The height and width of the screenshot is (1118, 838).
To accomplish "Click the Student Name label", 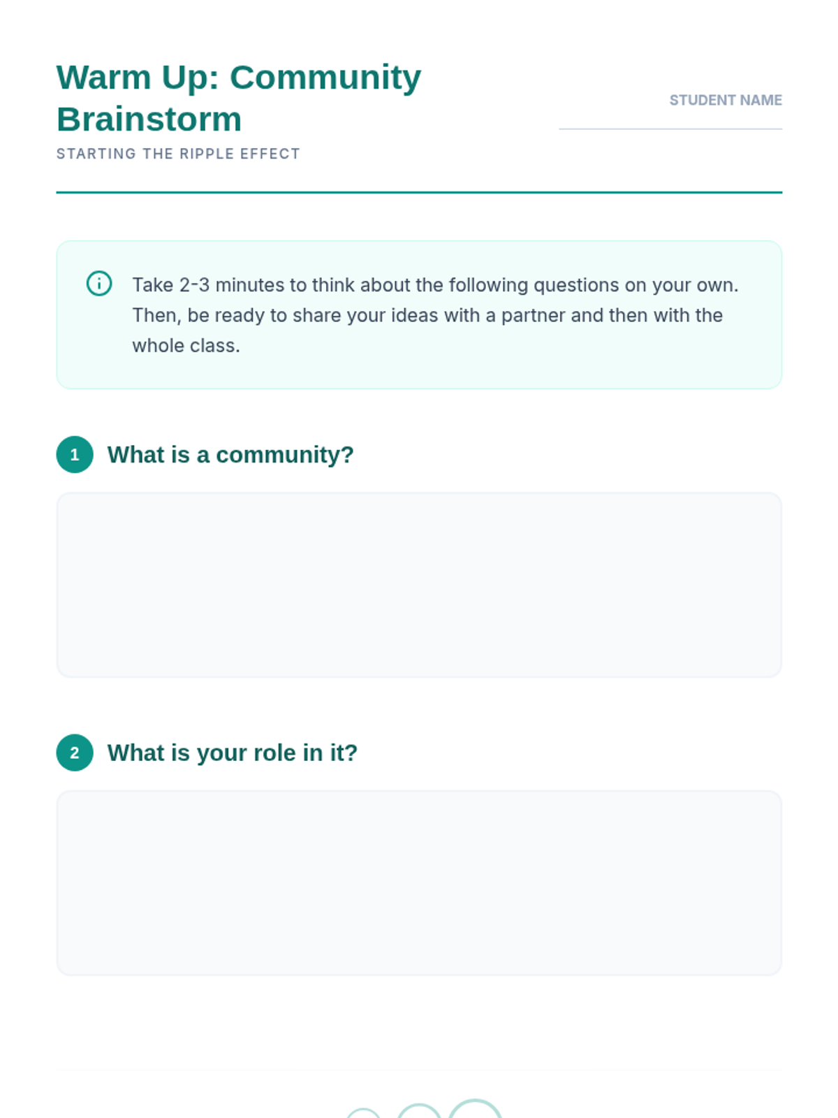I will click(726, 100).
